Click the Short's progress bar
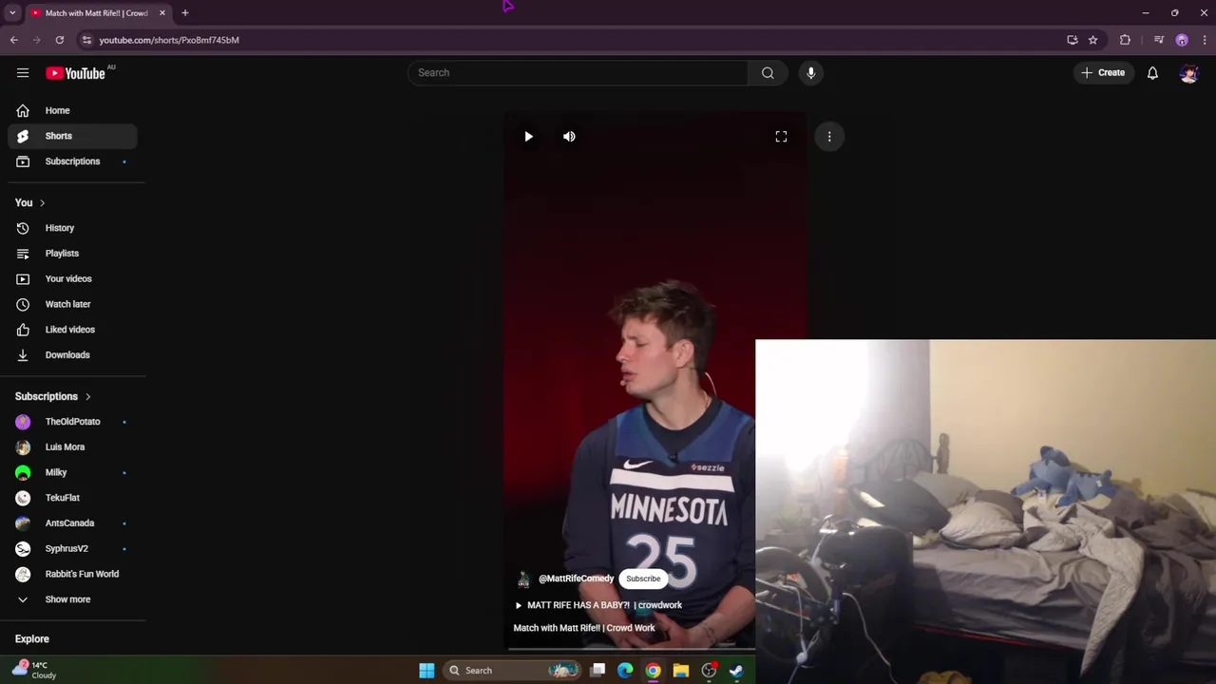The image size is (1216, 684). (x=632, y=649)
